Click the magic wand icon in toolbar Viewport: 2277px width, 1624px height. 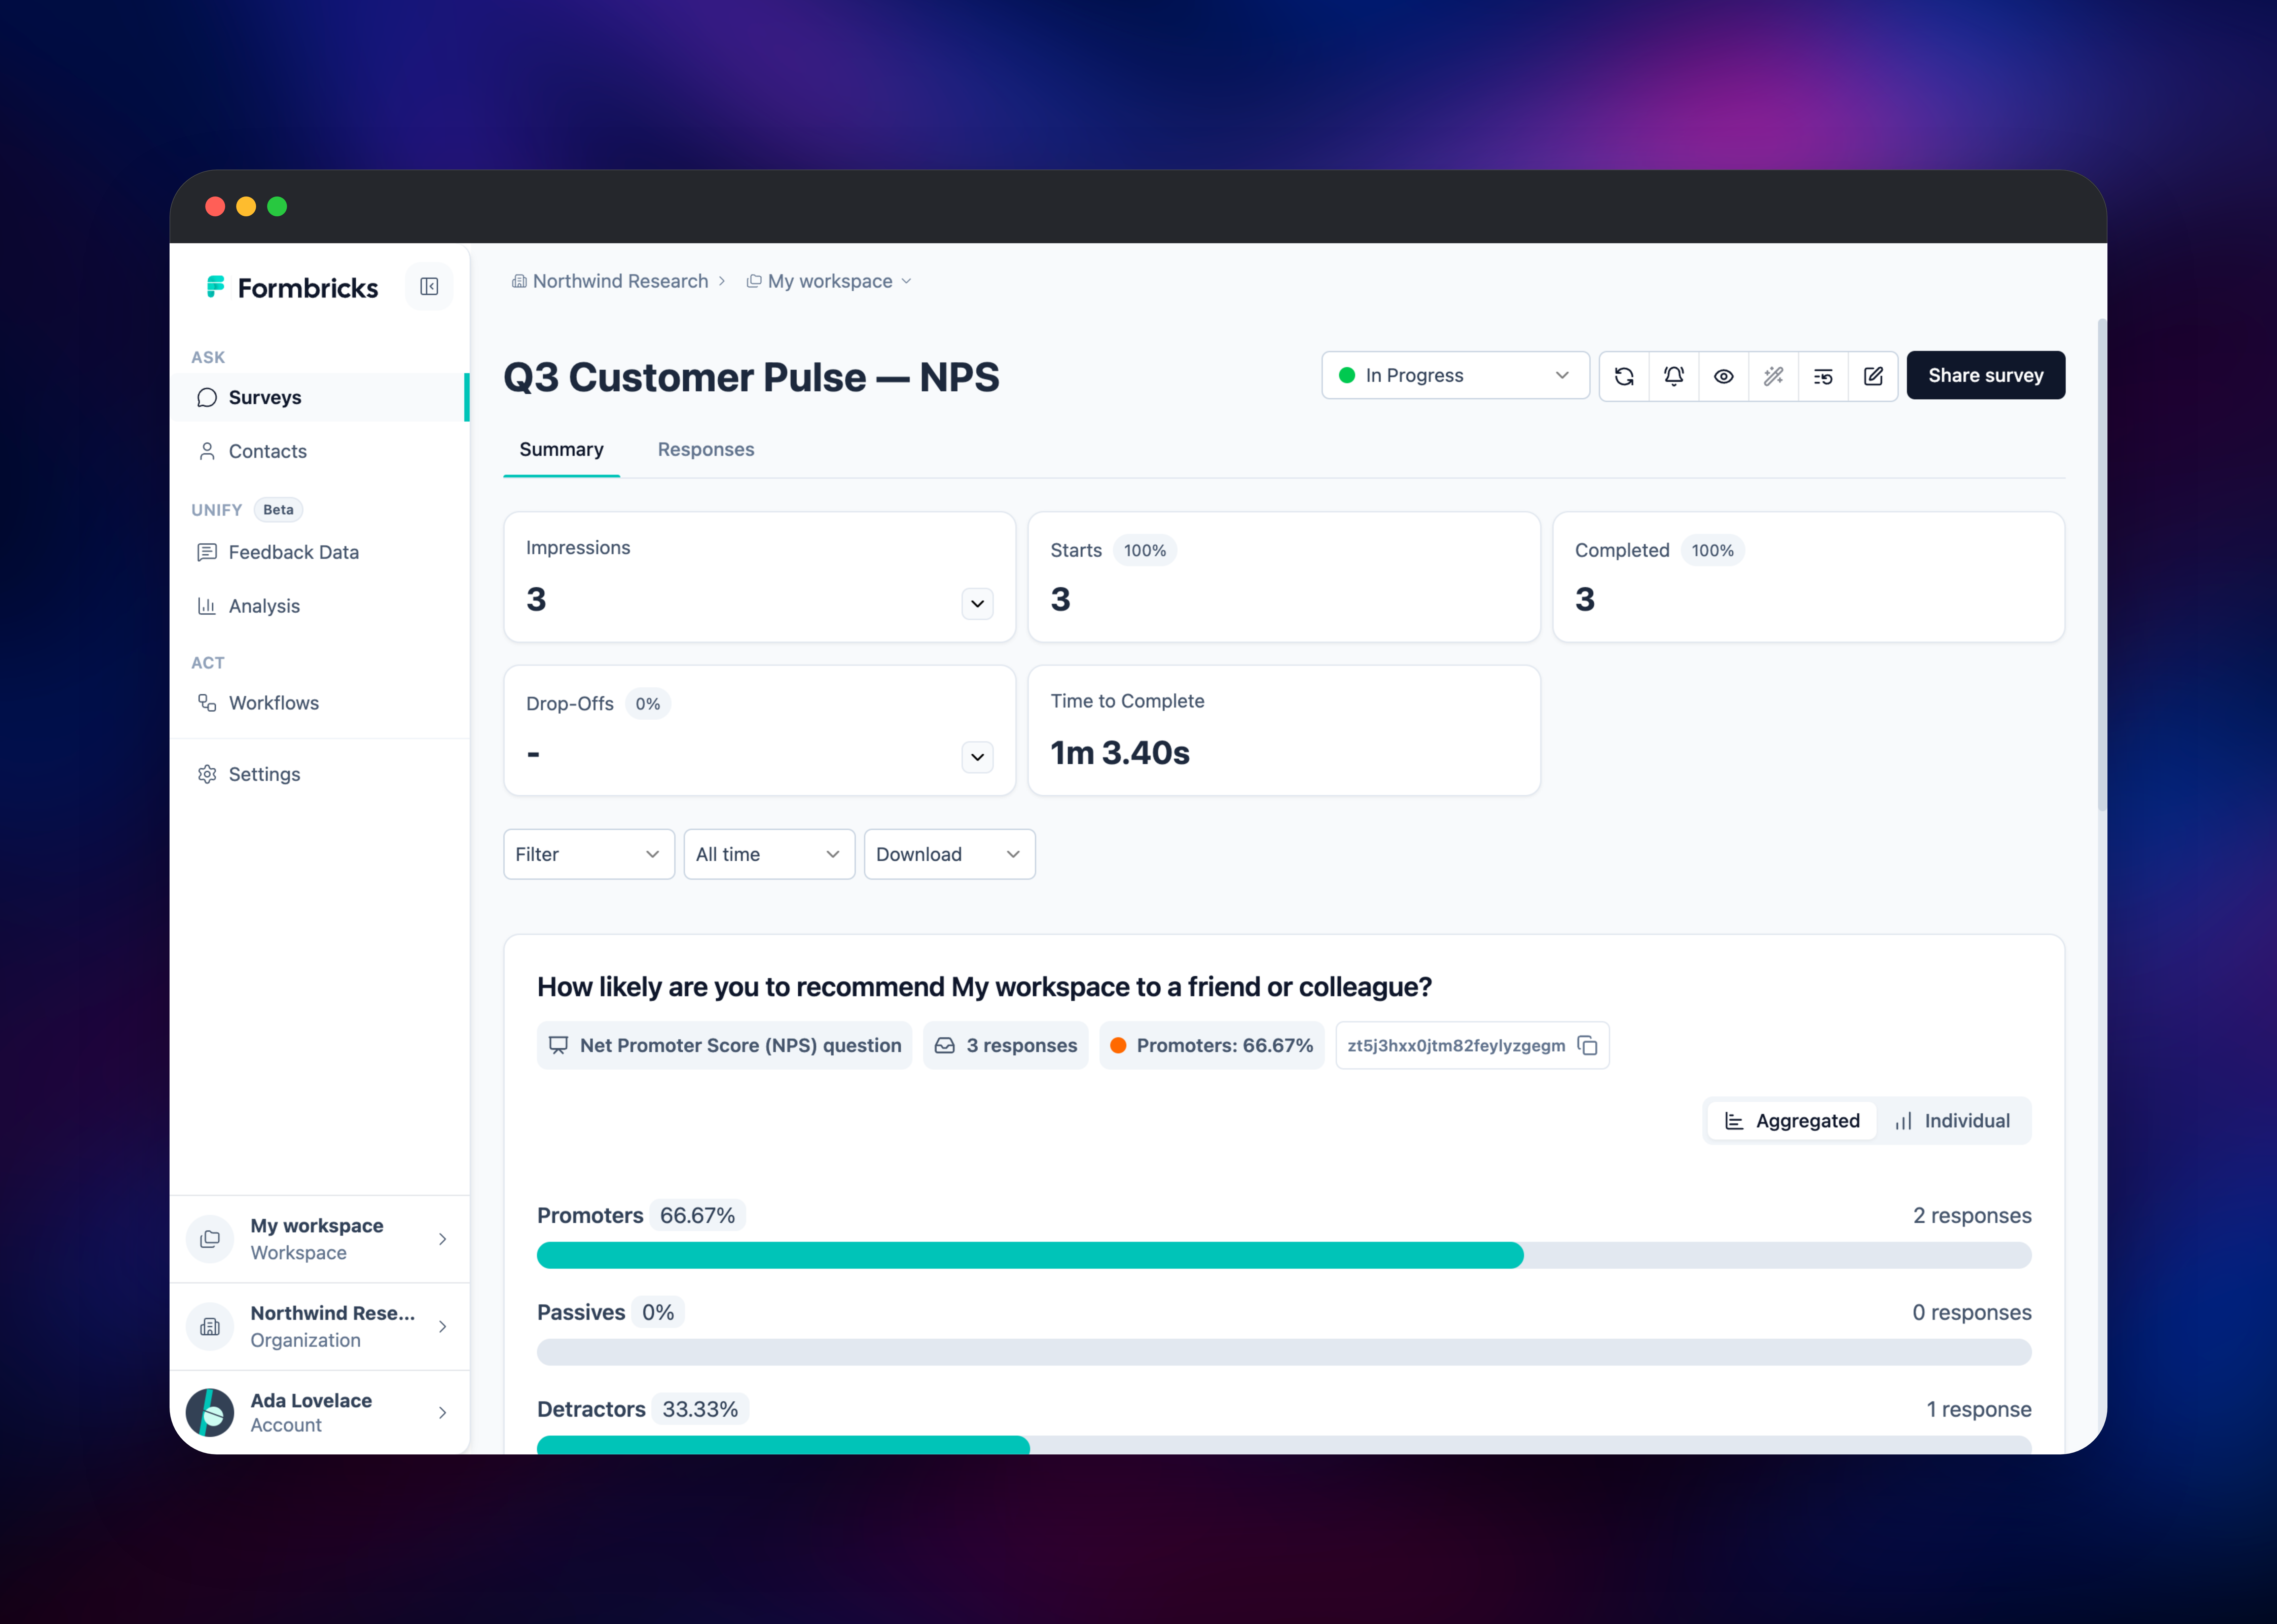tap(1773, 376)
